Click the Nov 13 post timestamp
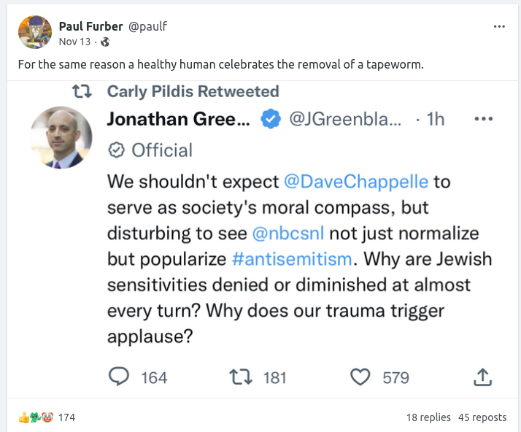Viewport: 521px width, 432px height. pos(75,42)
